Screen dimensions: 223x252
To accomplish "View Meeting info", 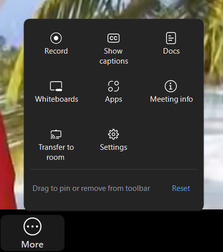I will 171,92.
